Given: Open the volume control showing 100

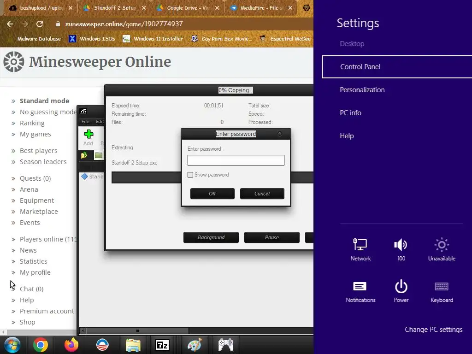Looking at the screenshot, I should [401, 249].
